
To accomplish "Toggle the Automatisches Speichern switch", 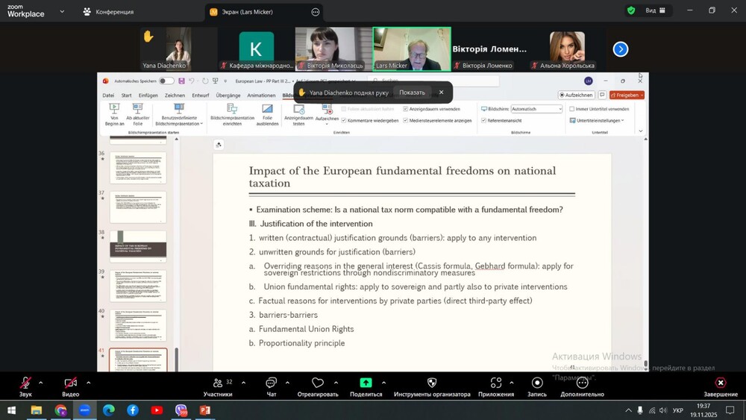I will point(166,81).
